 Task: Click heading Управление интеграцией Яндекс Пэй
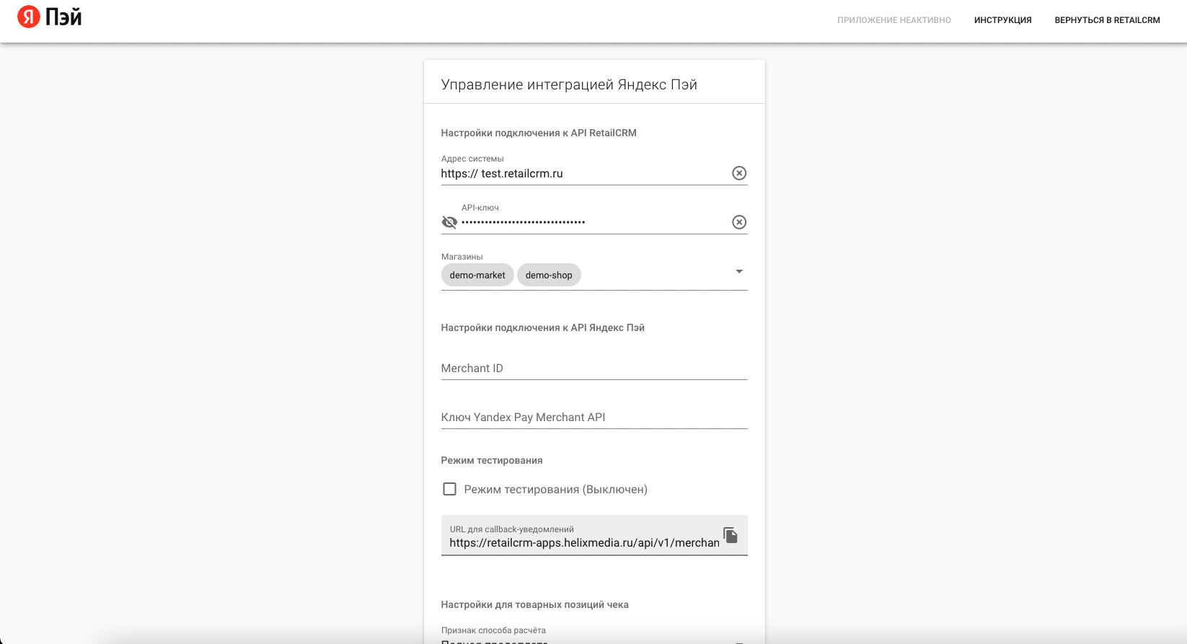tap(569, 84)
